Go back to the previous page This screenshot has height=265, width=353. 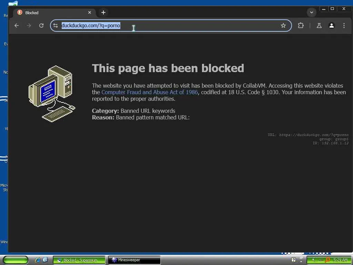pyautogui.click(x=17, y=26)
